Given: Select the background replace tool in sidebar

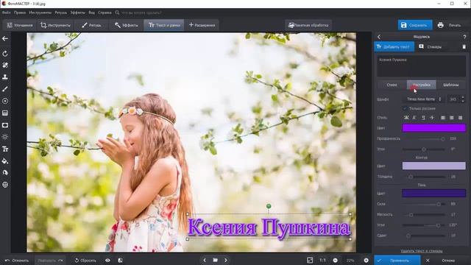Looking at the screenshot, I should pos(5,173).
